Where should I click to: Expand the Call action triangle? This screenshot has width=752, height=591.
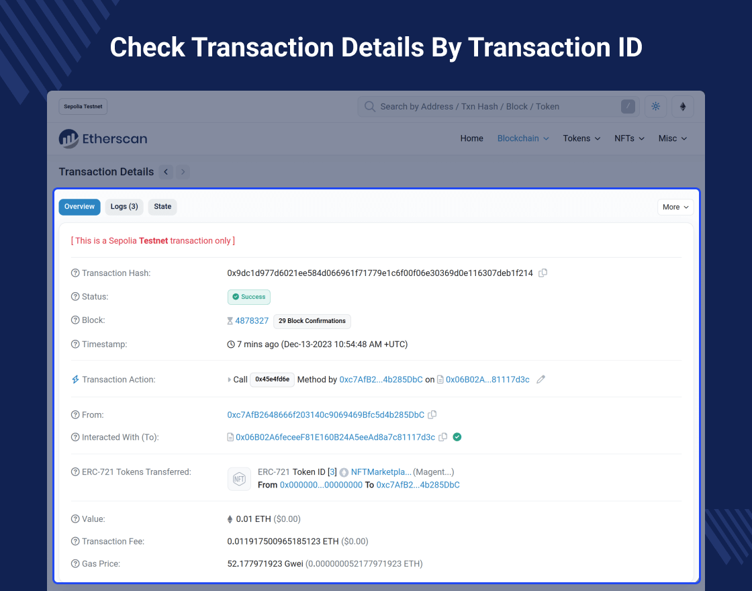tap(229, 379)
